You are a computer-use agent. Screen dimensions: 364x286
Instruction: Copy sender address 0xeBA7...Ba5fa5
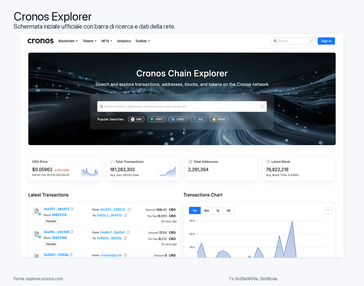(128, 232)
